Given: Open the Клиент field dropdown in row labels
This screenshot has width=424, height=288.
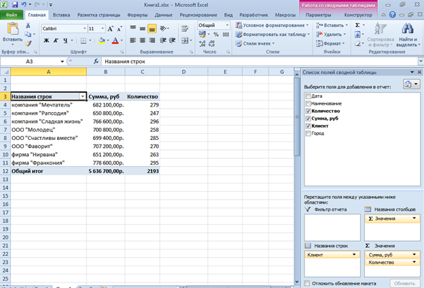Looking at the screenshot, I should coord(353,254).
